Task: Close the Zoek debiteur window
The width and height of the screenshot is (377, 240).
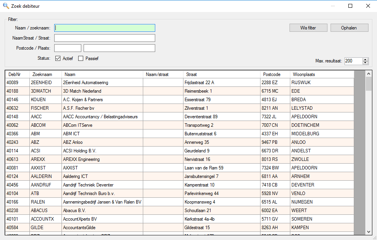Action: tap(368, 6)
